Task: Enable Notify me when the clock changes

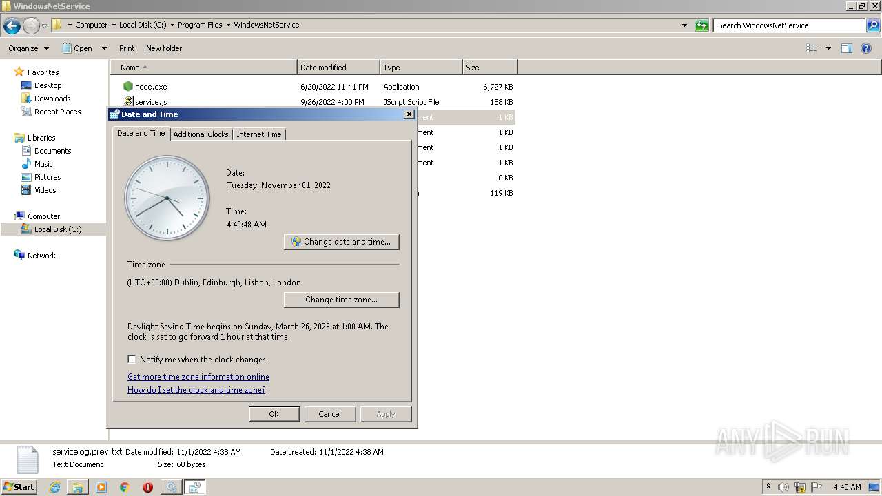Action: click(132, 360)
